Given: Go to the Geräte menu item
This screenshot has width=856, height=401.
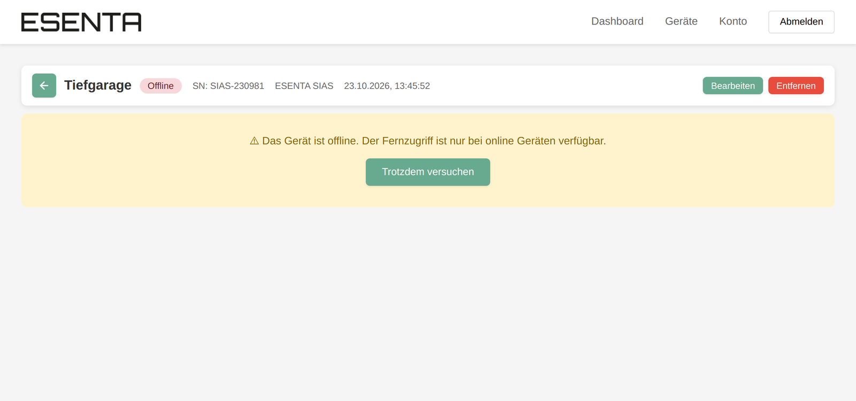Looking at the screenshot, I should click(681, 21).
